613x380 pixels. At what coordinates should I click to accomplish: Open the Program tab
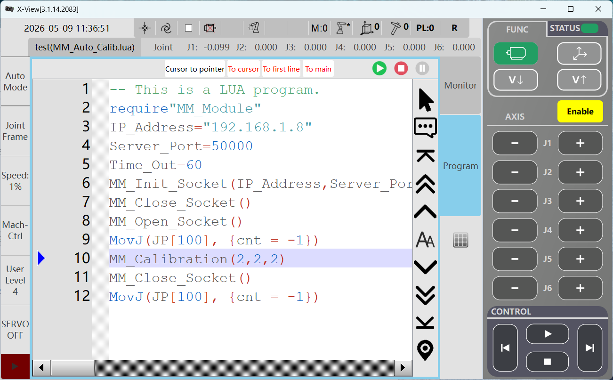[460, 166]
